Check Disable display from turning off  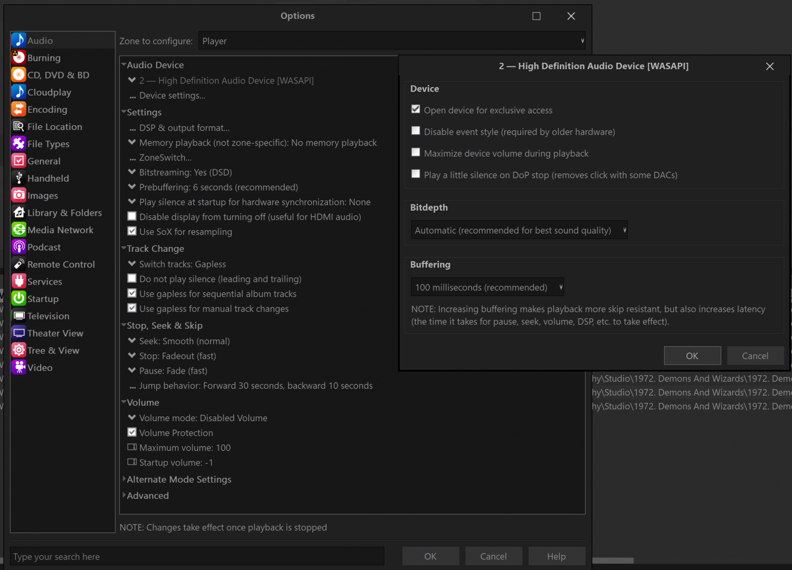(x=132, y=216)
